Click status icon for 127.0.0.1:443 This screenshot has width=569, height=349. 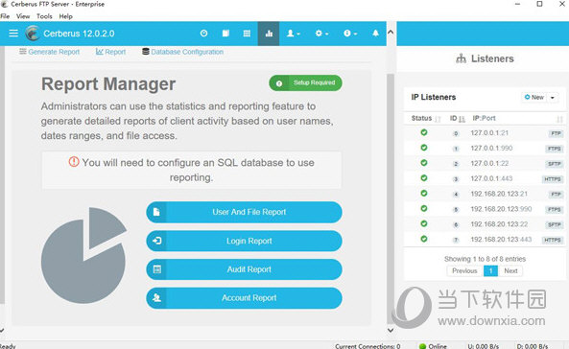point(424,178)
